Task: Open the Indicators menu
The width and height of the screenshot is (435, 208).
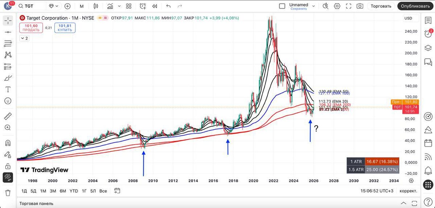Action: 111,6
